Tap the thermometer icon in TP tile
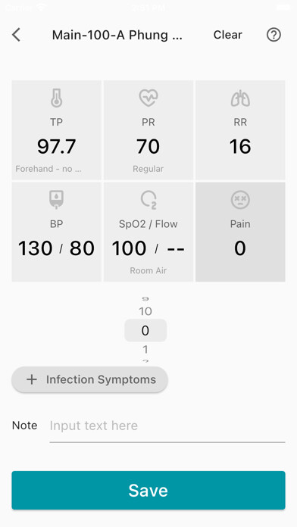Screen dimensions: 297x527 point(56,98)
